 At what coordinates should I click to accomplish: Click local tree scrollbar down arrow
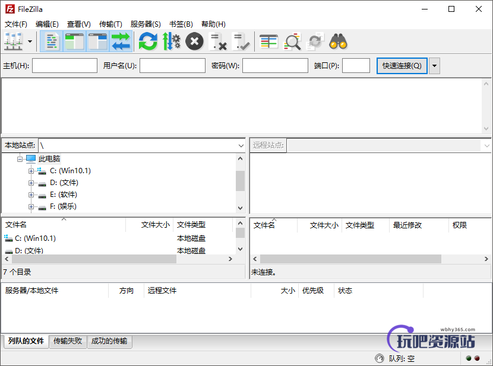point(240,208)
